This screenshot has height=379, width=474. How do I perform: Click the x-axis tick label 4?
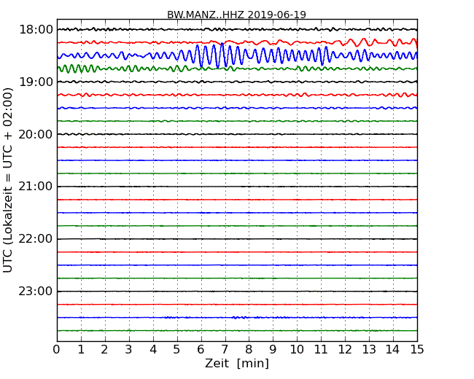point(153,350)
